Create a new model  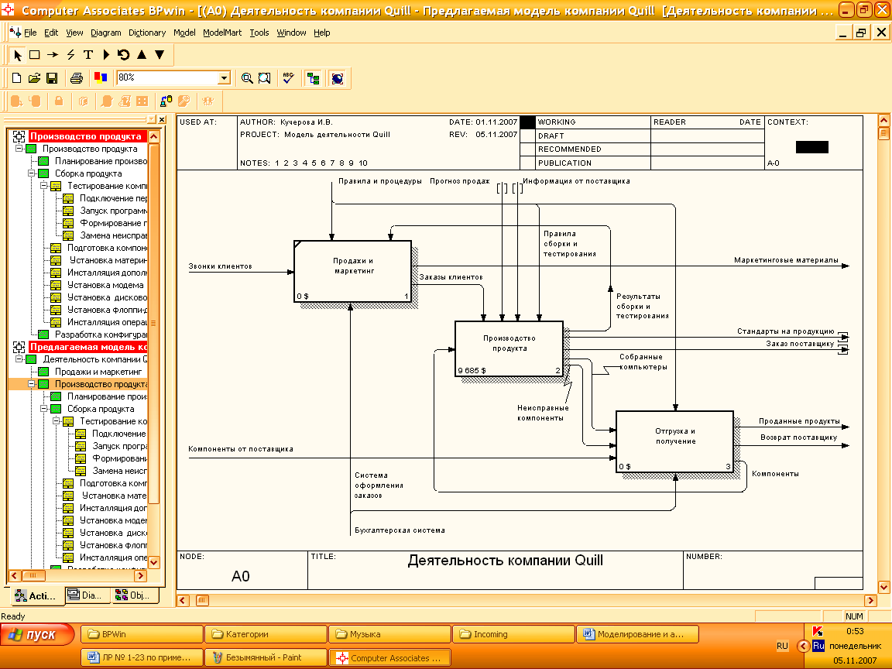coord(16,78)
